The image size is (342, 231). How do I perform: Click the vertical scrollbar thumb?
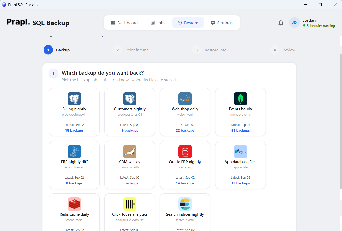pyautogui.click(x=341, y=121)
